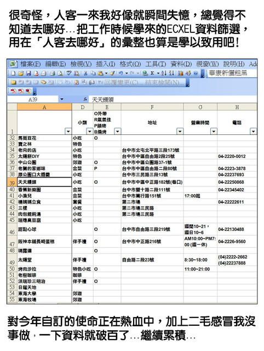Open the 插入(I) menu

pos(106,64)
